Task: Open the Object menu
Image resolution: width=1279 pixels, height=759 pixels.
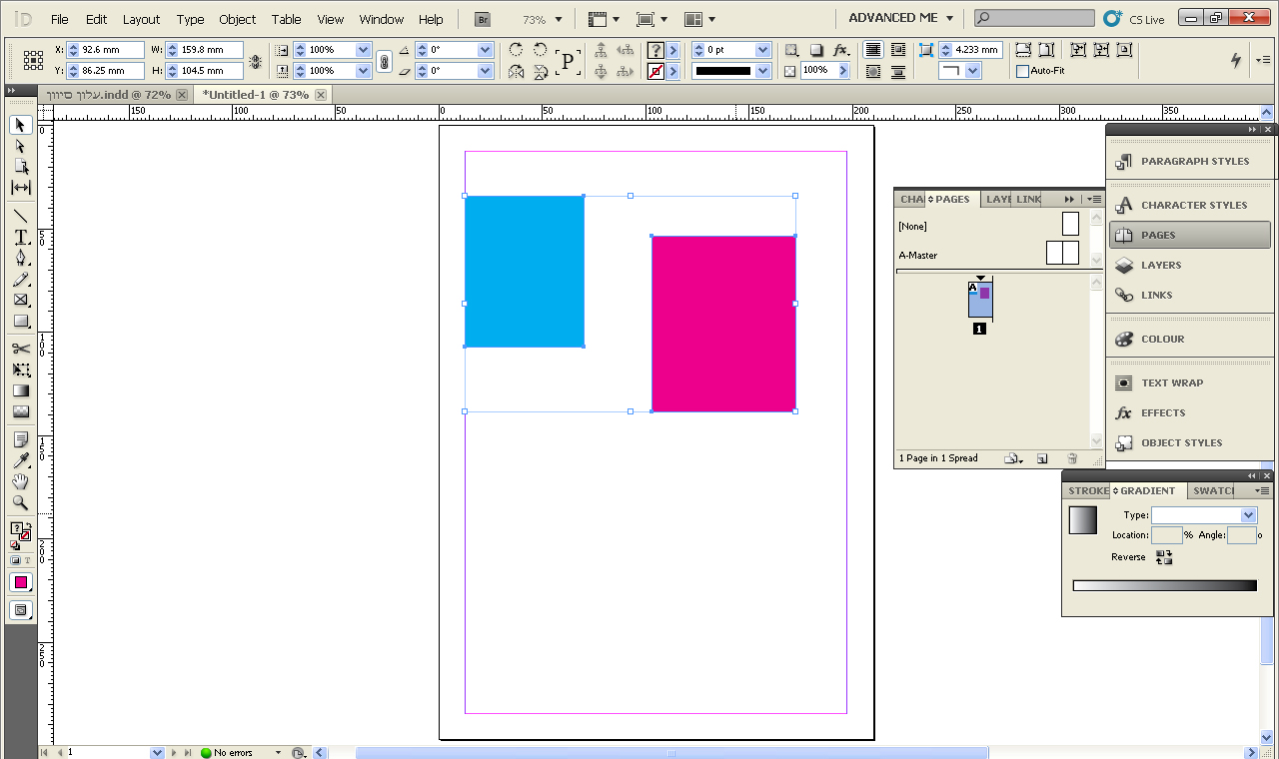Action: point(238,19)
